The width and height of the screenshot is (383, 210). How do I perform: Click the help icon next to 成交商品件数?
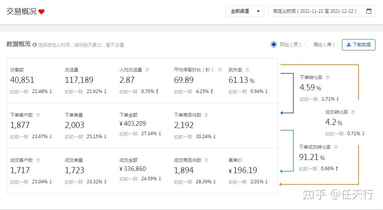click(206, 160)
